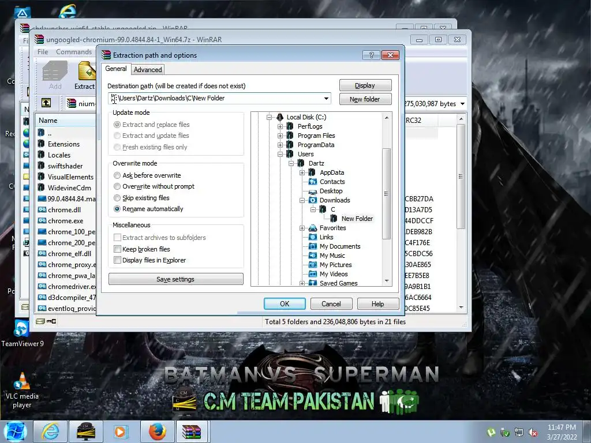Switch to the General tab
Viewport: 591px width, 443px height.
(x=115, y=69)
